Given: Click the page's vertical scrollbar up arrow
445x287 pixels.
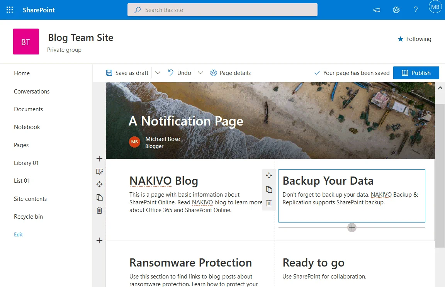Looking at the screenshot, I should coord(440,88).
